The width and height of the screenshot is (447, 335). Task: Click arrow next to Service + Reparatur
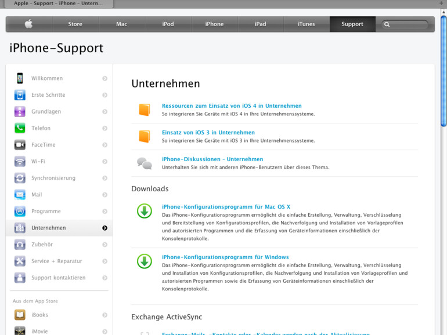pyautogui.click(x=105, y=261)
